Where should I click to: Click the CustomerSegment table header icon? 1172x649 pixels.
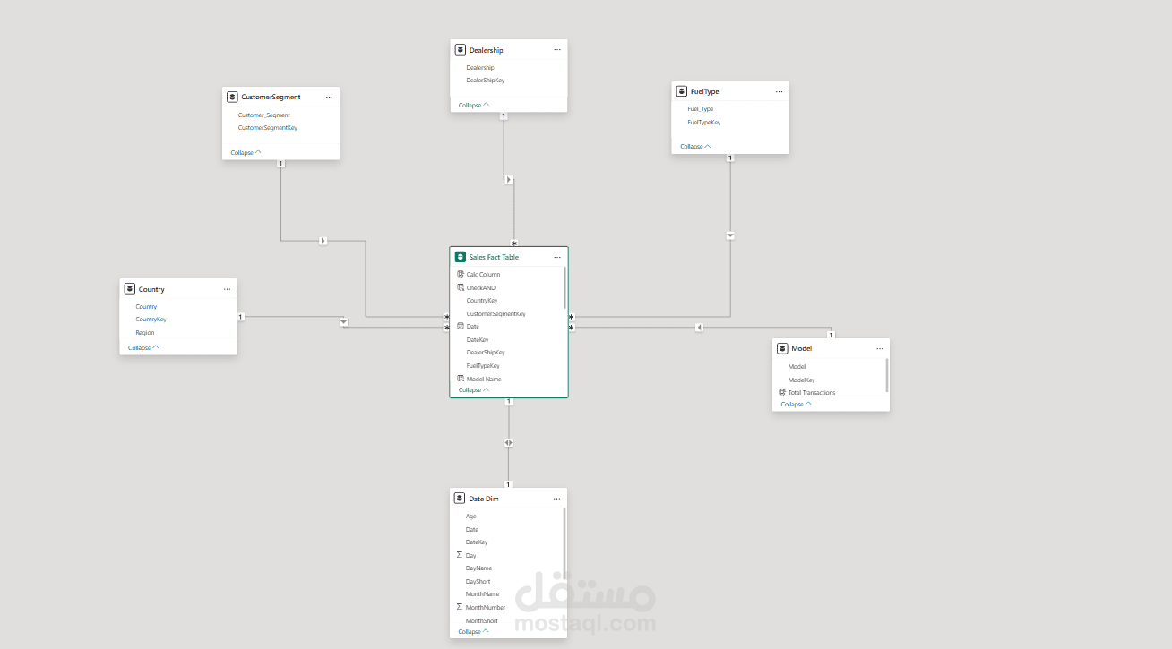(233, 96)
